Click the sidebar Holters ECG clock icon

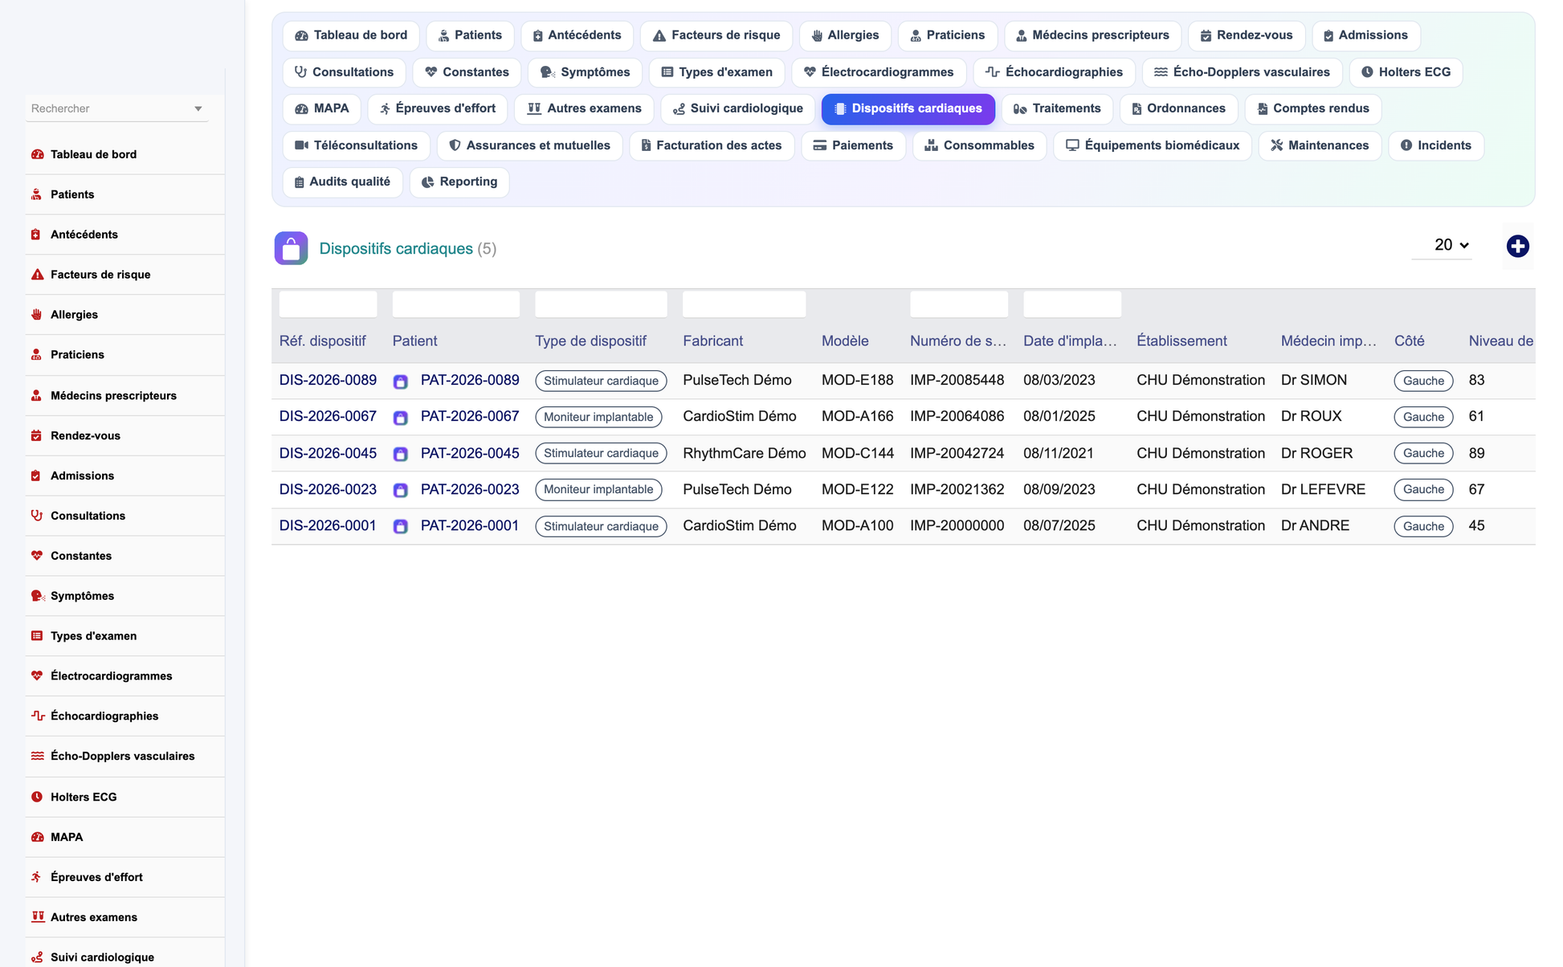tap(37, 797)
